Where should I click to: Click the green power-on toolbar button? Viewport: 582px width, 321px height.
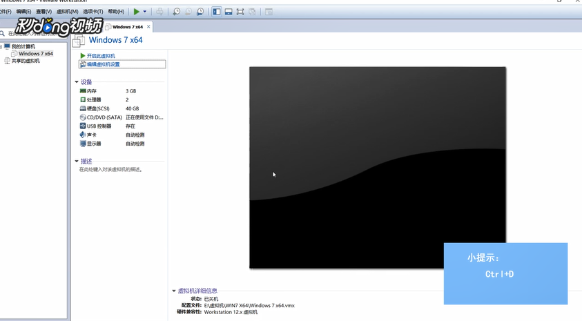[137, 12]
